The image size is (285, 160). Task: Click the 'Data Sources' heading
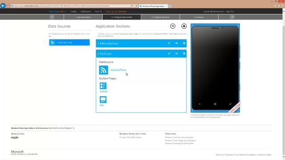pyautogui.click(x=59, y=26)
